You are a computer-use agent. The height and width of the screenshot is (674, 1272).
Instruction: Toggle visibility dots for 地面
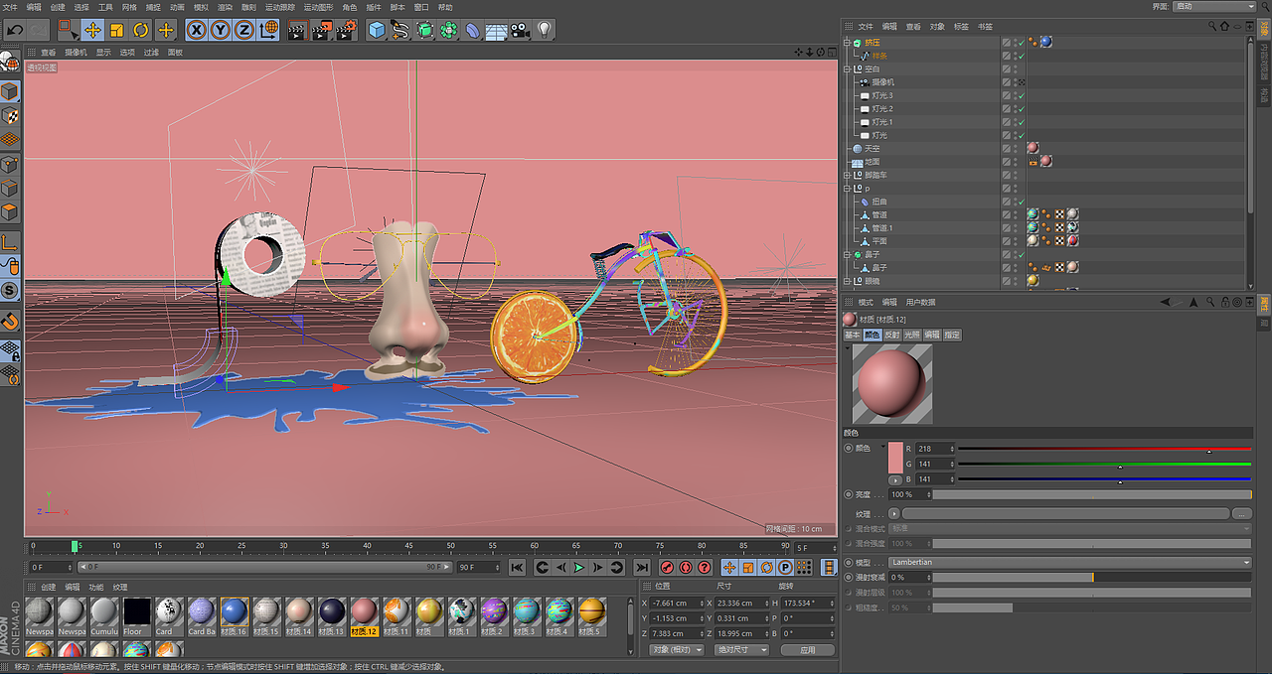coord(1016,161)
